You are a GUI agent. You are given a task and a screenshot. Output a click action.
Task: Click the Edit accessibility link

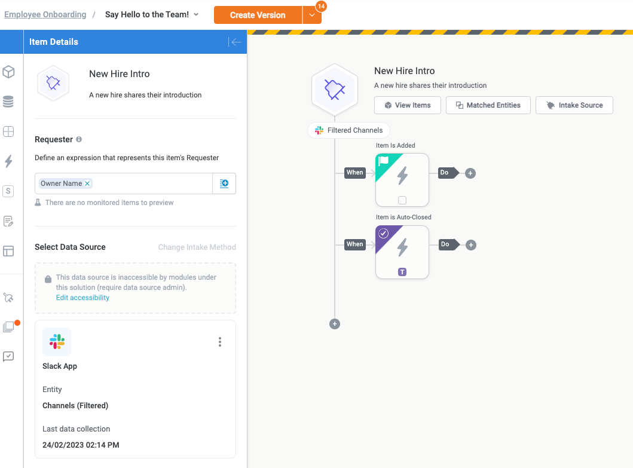pos(82,297)
